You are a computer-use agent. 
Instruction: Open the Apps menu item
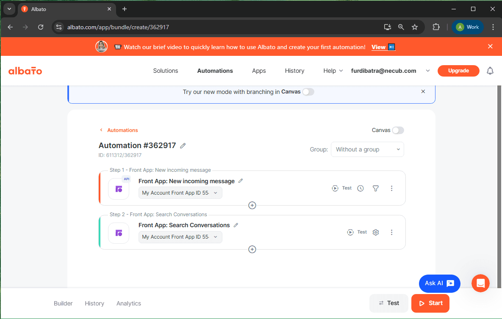coord(259,71)
